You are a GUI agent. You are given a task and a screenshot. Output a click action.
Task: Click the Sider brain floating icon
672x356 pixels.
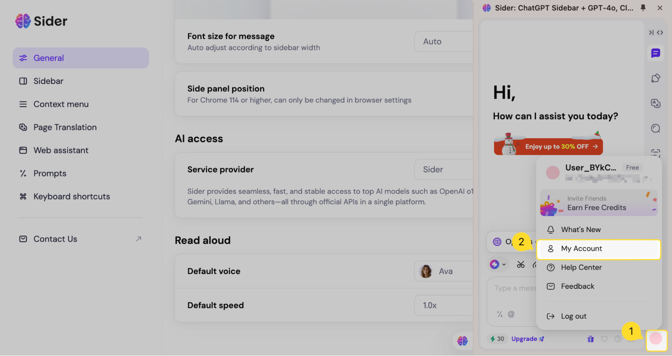pyautogui.click(x=463, y=341)
